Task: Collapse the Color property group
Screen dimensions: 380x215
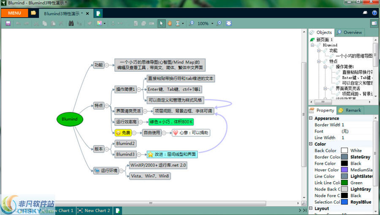Action: (311, 144)
